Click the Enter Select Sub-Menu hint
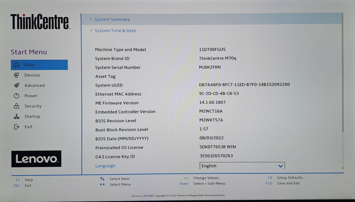 [202, 184]
